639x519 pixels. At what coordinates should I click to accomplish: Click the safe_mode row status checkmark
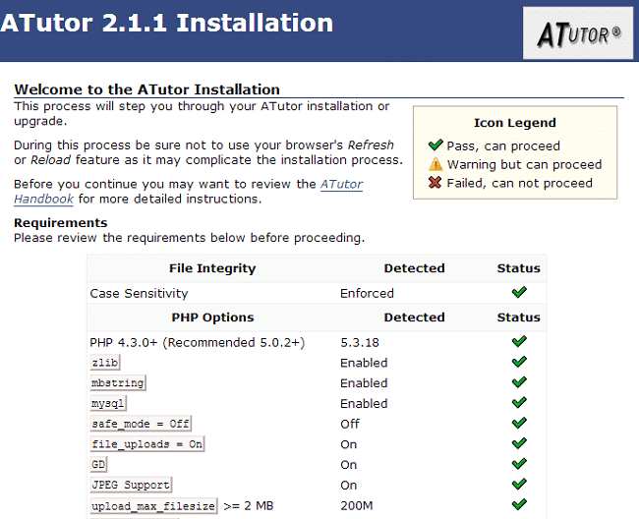coord(519,423)
